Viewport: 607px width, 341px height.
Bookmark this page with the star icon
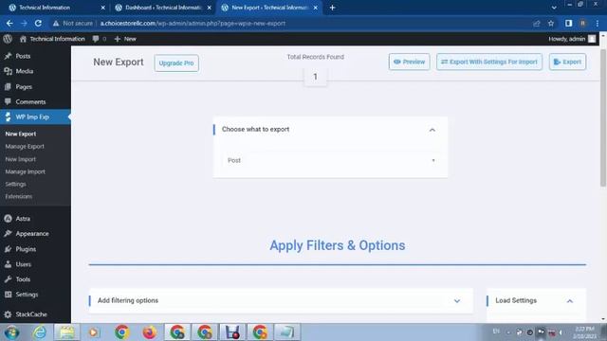coord(551,23)
